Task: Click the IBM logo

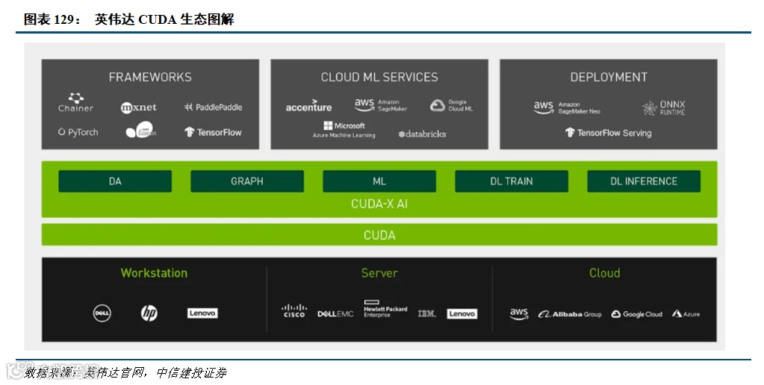Action: [x=427, y=314]
